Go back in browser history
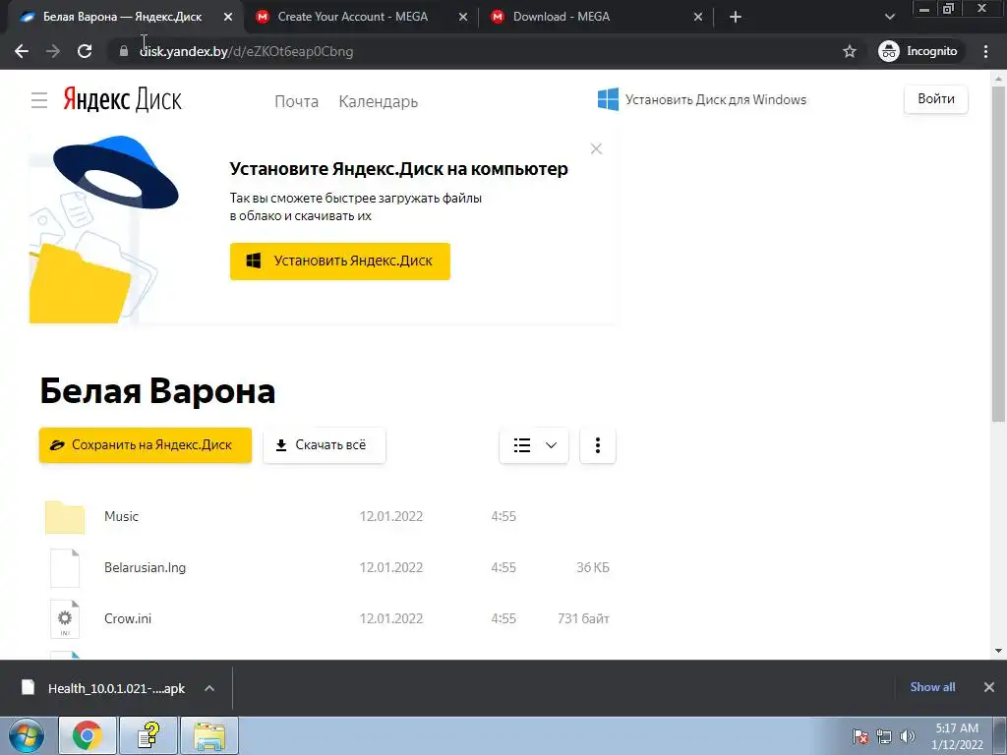This screenshot has width=1007, height=755. click(x=22, y=51)
